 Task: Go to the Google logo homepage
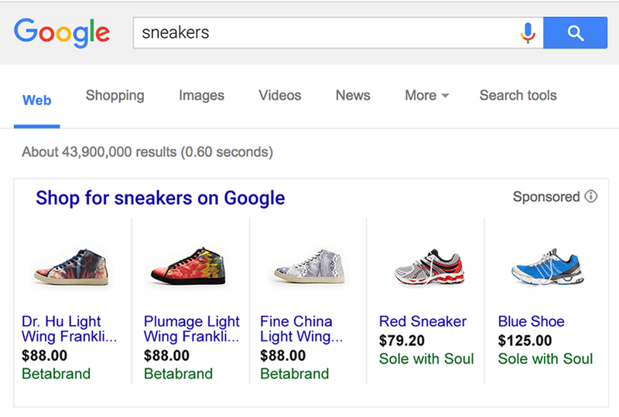tap(62, 32)
